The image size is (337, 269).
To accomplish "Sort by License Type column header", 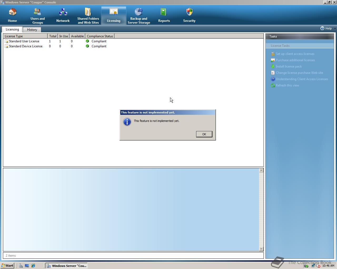I will [25, 36].
